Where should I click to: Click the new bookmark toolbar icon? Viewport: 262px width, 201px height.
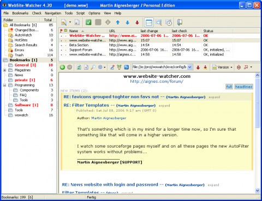[x=64, y=22]
